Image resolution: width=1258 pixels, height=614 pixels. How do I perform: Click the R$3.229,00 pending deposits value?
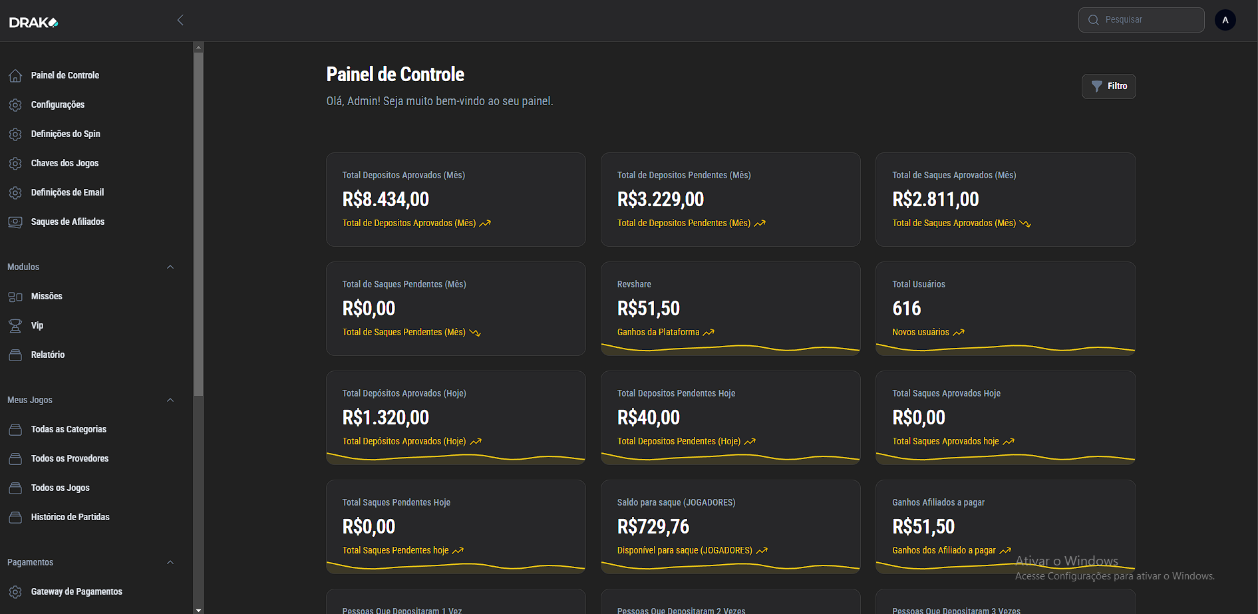pos(661,200)
